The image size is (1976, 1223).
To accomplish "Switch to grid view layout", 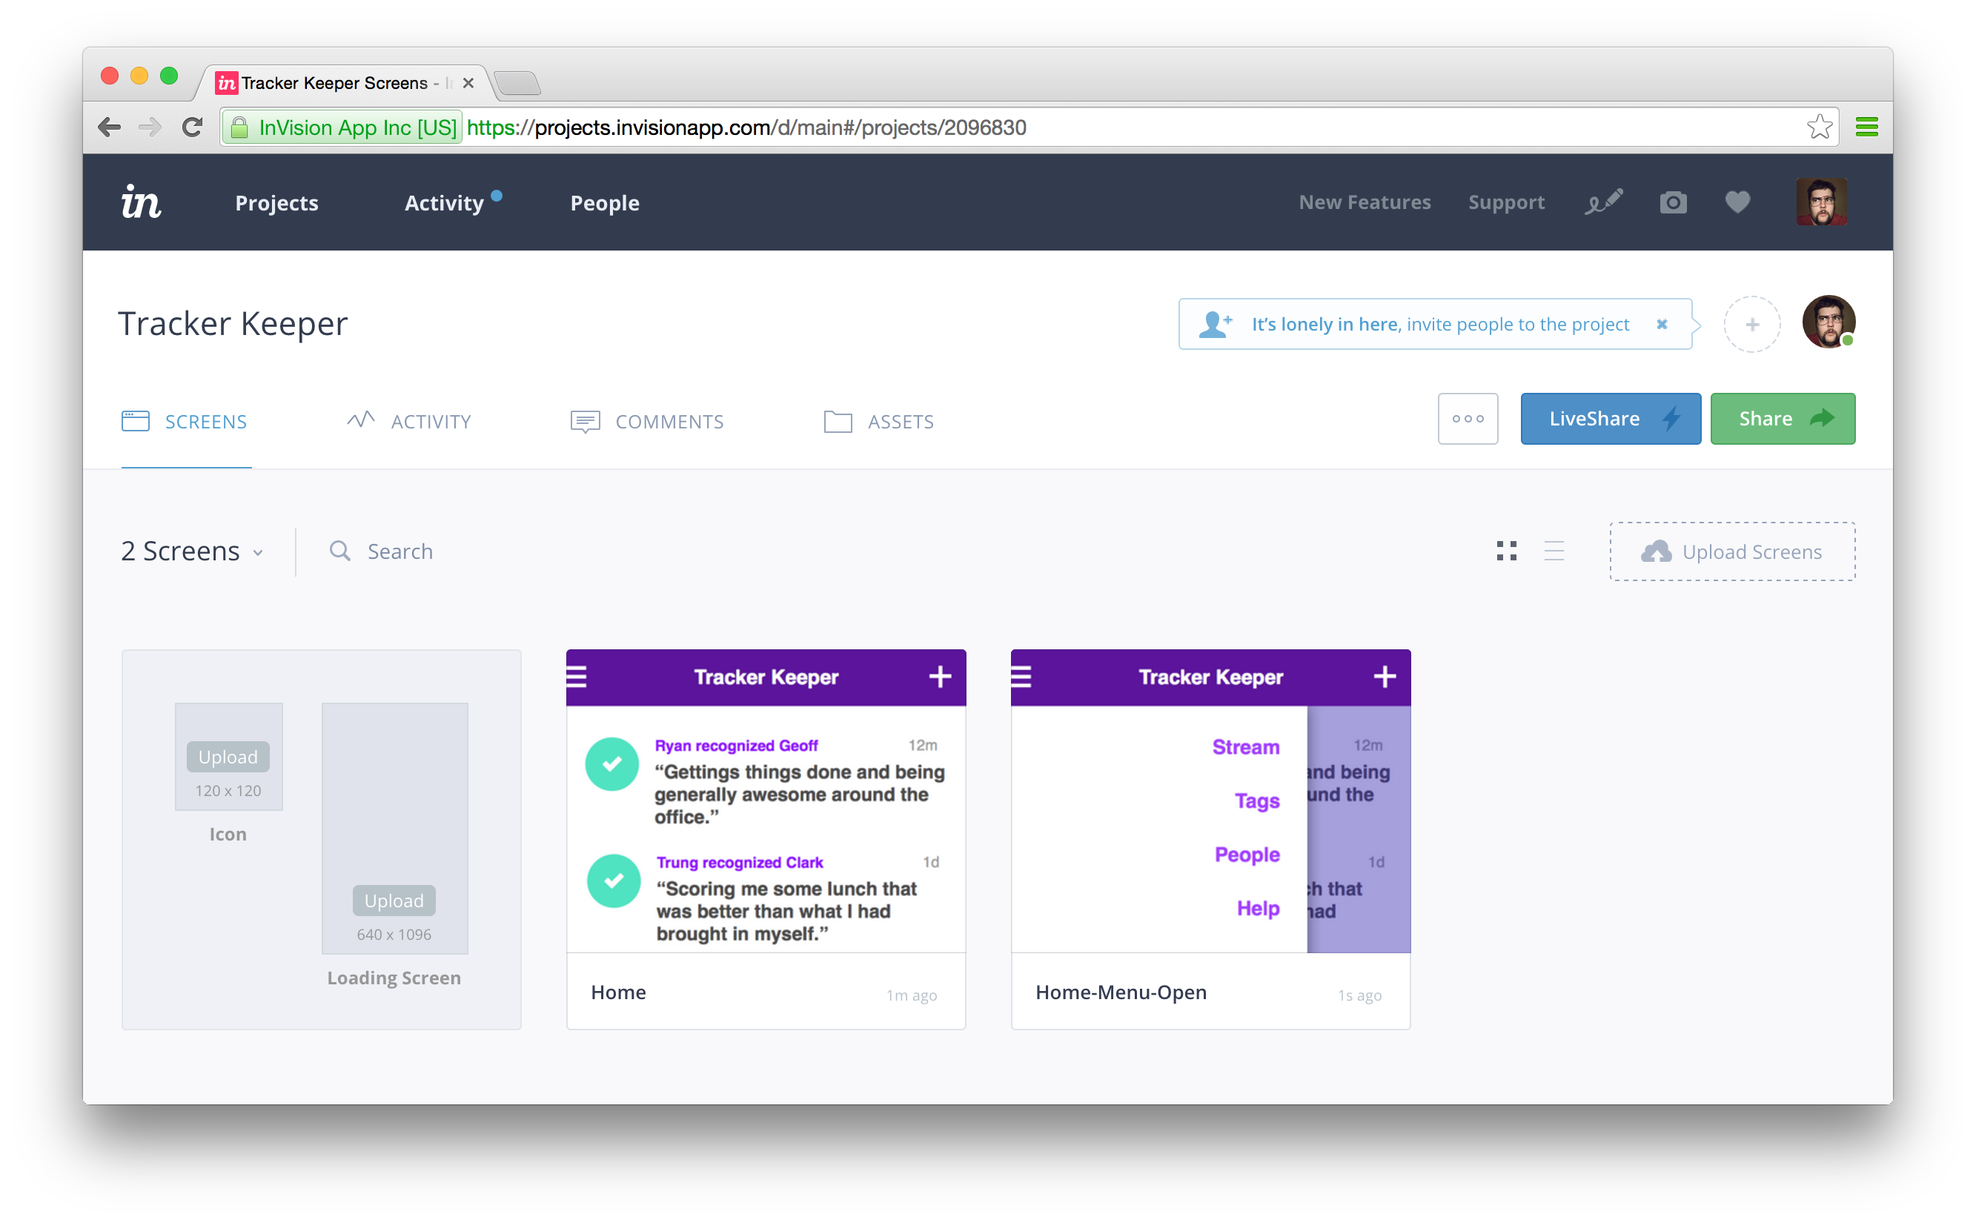I will coord(1506,551).
